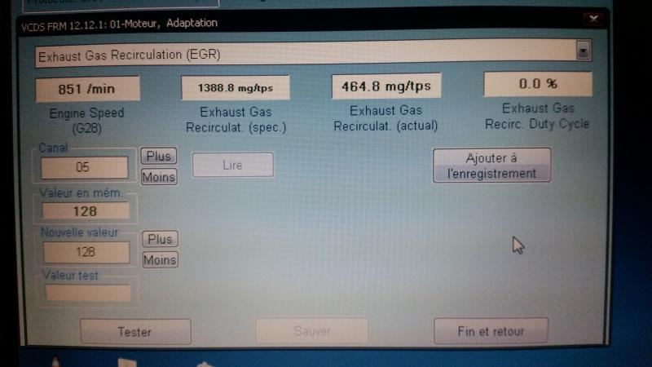Increase the Canal number with Plus
The width and height of the screenshot is (652, 367).
(158, 156)
